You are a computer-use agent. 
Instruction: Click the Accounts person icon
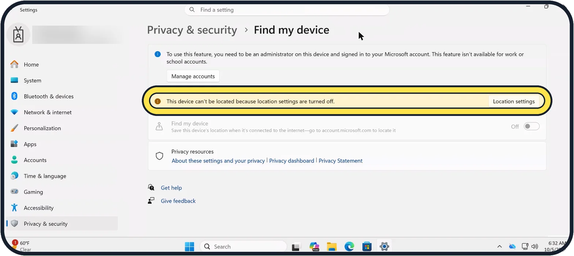click(14, 160)
